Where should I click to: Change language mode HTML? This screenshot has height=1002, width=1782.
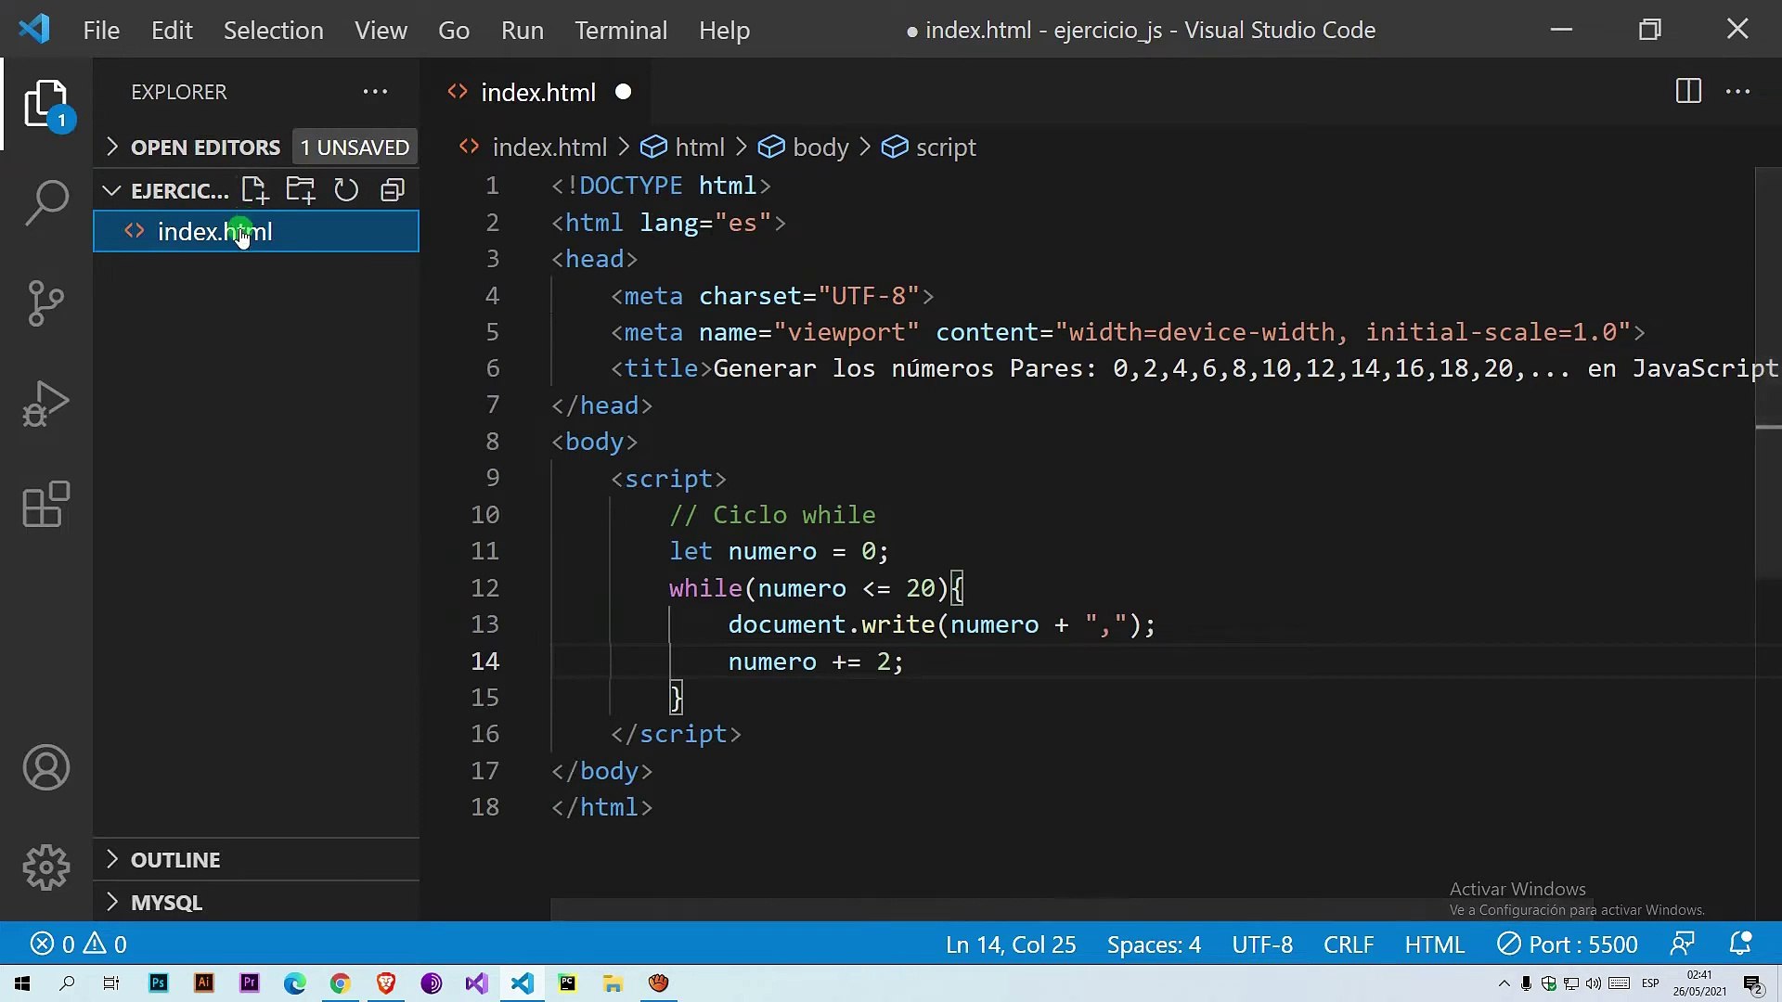1434,944
